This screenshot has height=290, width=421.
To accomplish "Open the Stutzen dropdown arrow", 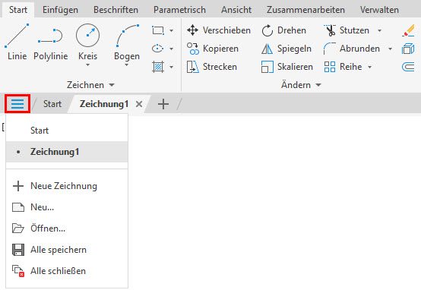I will 379,30.
